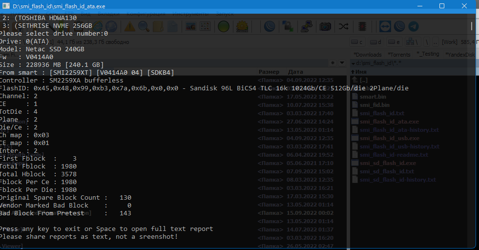Select smi_flash_id_ata.exe file

click(389, 122)
